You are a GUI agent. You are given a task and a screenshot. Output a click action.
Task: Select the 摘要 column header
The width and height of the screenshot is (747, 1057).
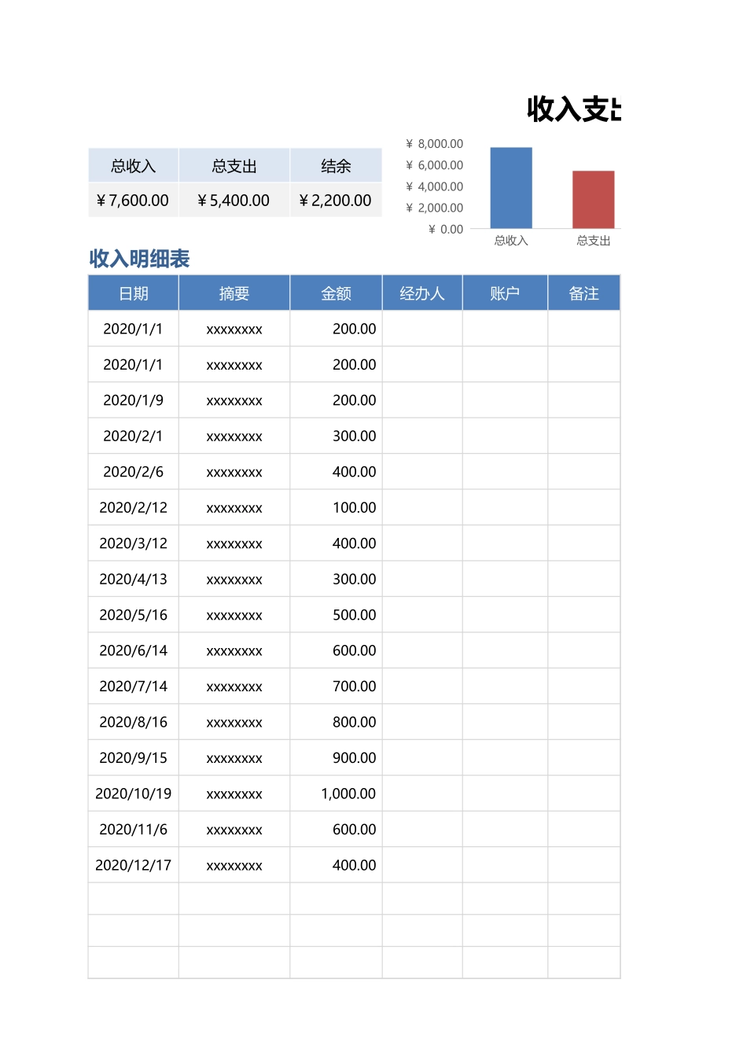(234, 293)
